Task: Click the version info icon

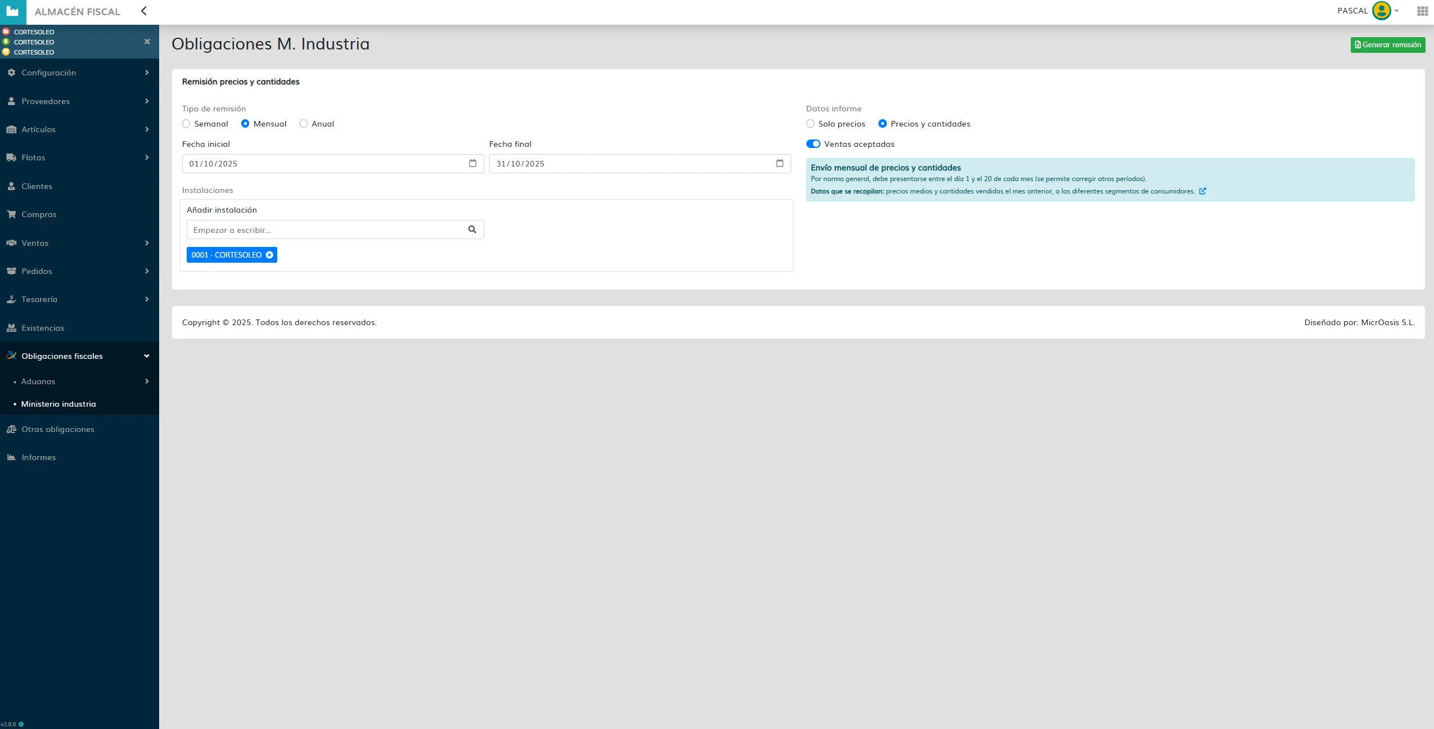Action: pos(21,724)
